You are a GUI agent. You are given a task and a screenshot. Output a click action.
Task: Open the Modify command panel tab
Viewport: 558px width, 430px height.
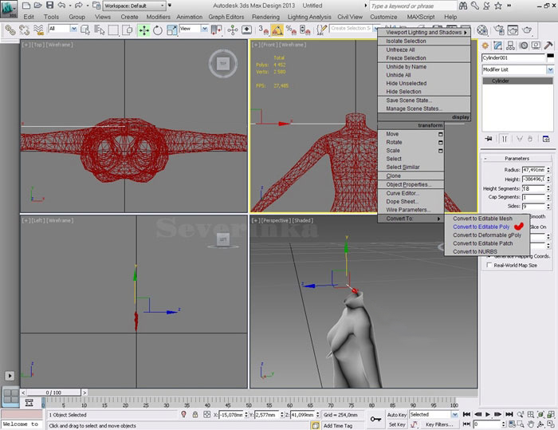(x=497, y=45)
